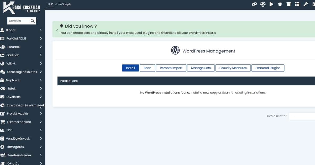Image resolution: width=315 pixels, height=165 pixels.
Task: Click the WordPress icon in top bar
Action: [x=263, y=4]
